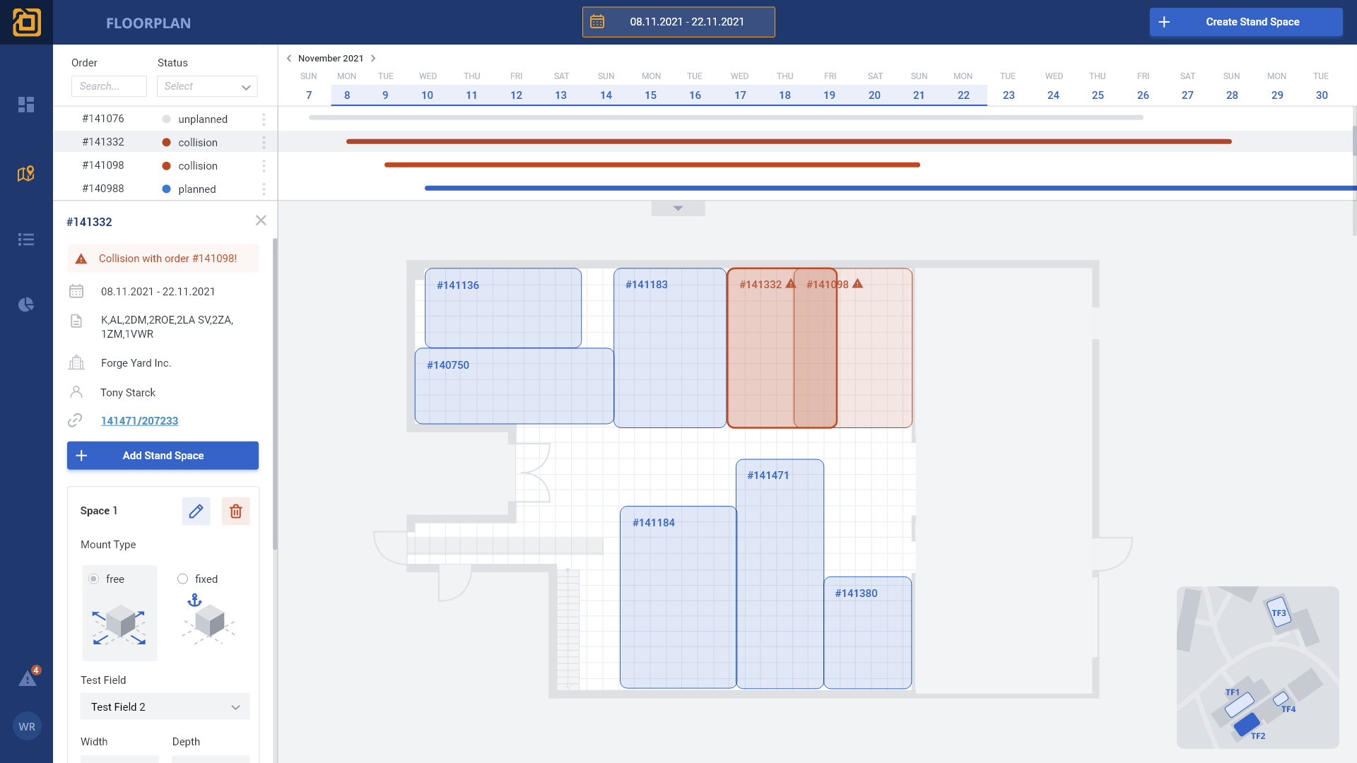Click the calendar icon in date range field
1357x763 pixels.
[597, 22]
